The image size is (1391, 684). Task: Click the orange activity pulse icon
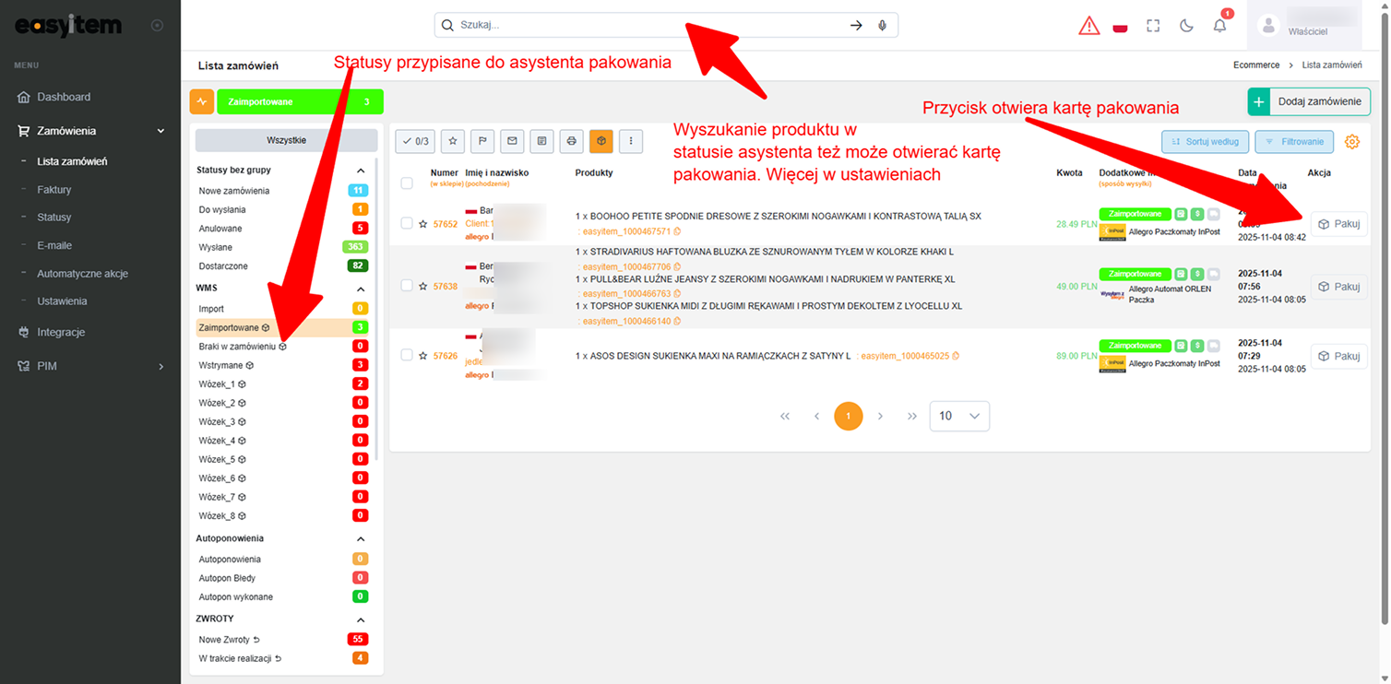pos(201,102)
